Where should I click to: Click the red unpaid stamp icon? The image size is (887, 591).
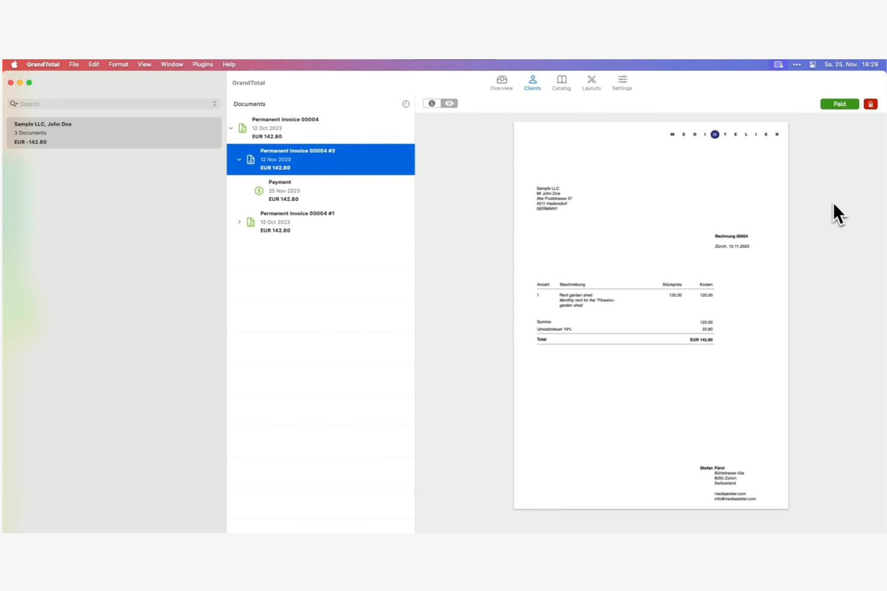click(870, 104)
